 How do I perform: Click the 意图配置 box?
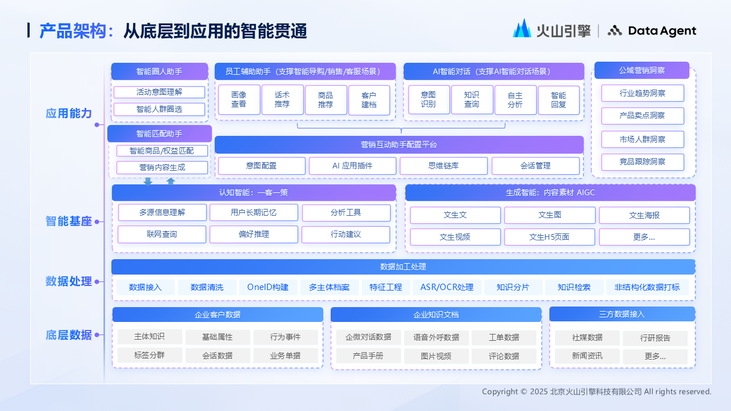[262, 166]
